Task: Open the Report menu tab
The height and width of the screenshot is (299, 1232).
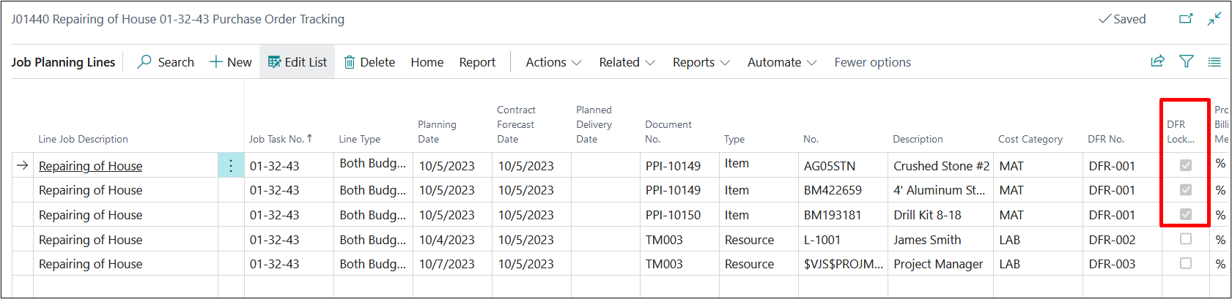Action: [477, 62]
